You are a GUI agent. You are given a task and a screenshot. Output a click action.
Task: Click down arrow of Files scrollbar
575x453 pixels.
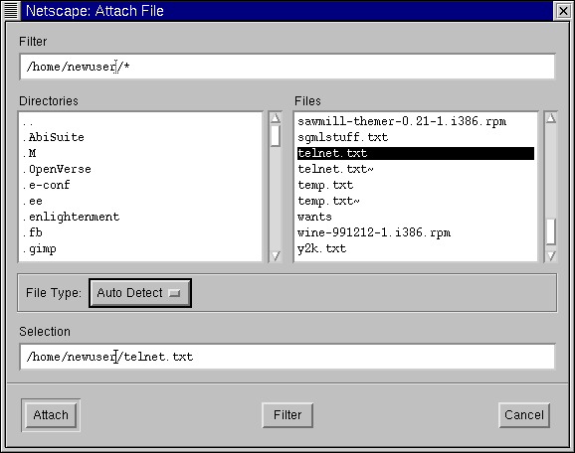pyautogui.click(x=551, y=255)
